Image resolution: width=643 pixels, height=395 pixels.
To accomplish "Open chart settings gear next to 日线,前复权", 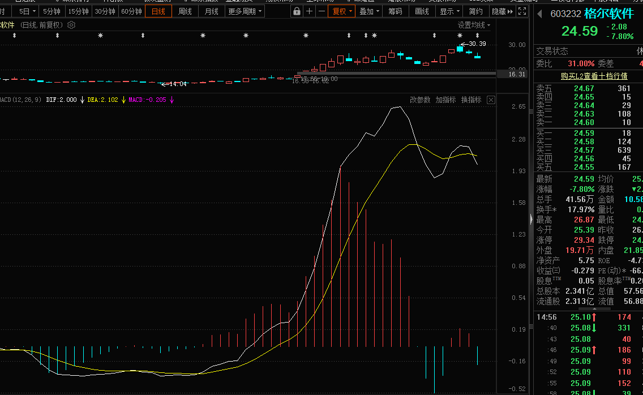I will (x=71, y=25).
